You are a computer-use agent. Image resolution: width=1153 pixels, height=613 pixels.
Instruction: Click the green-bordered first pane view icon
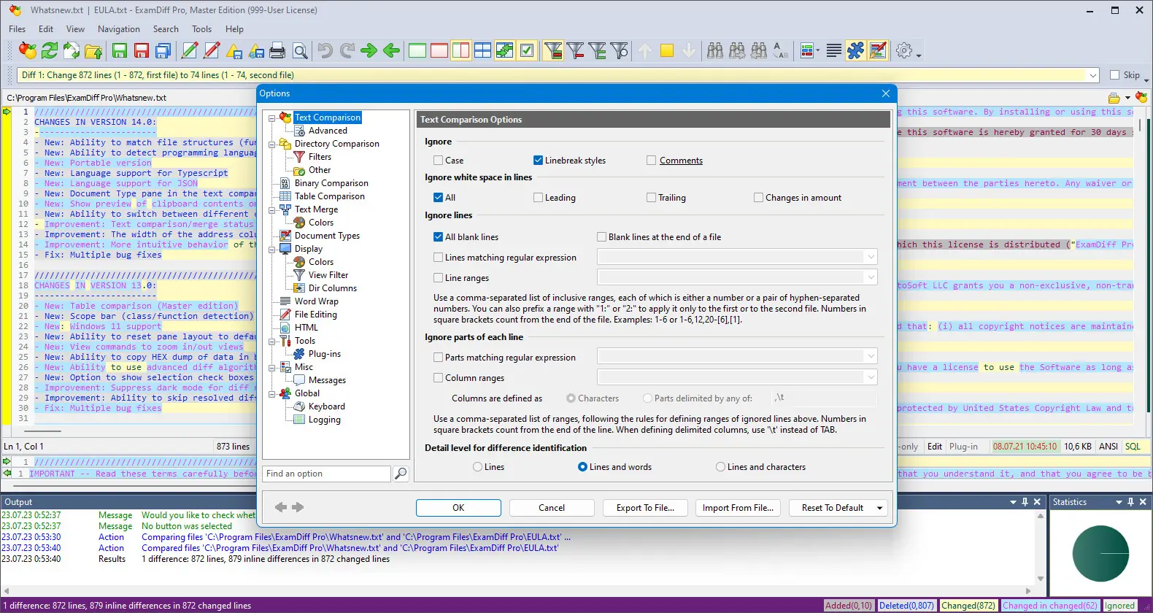tap(417, 50)
